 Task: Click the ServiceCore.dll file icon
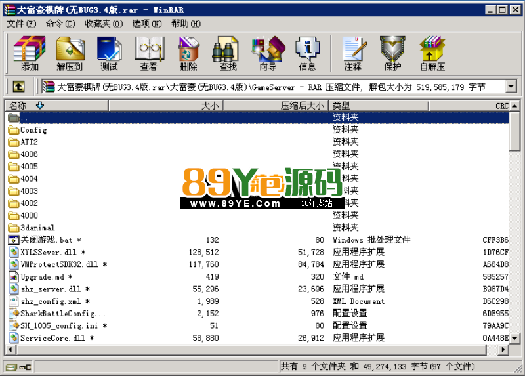point(13,338)
